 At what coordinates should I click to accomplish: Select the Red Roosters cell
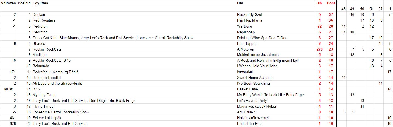tap(44, 20)
